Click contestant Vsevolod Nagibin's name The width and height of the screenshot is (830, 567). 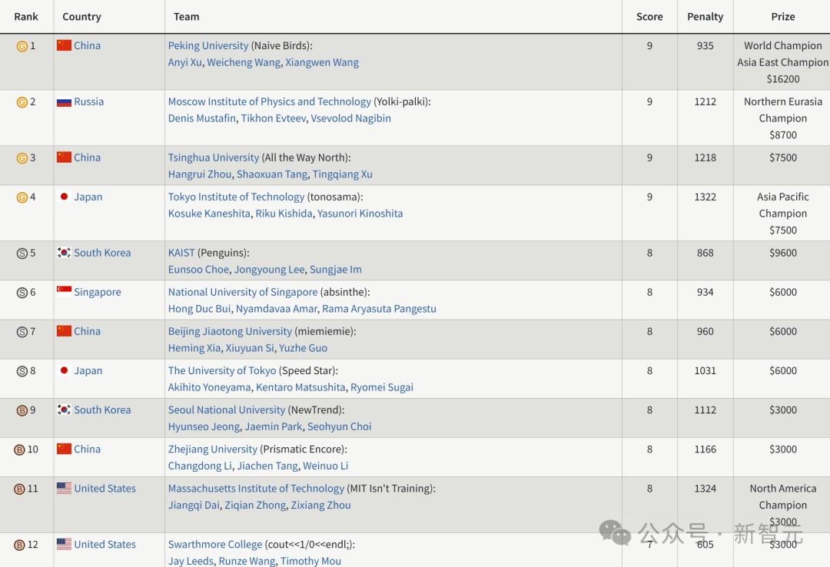[x=350, y=118]
